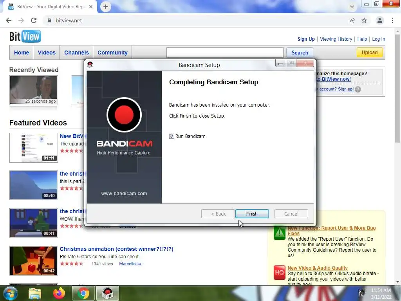
Task: Click the Bandicam Setup title bar icon
Action: click(90, 65)
